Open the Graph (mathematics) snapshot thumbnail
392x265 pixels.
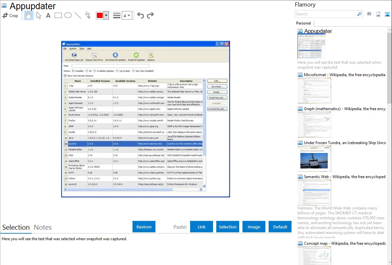[x=314, y=124]
